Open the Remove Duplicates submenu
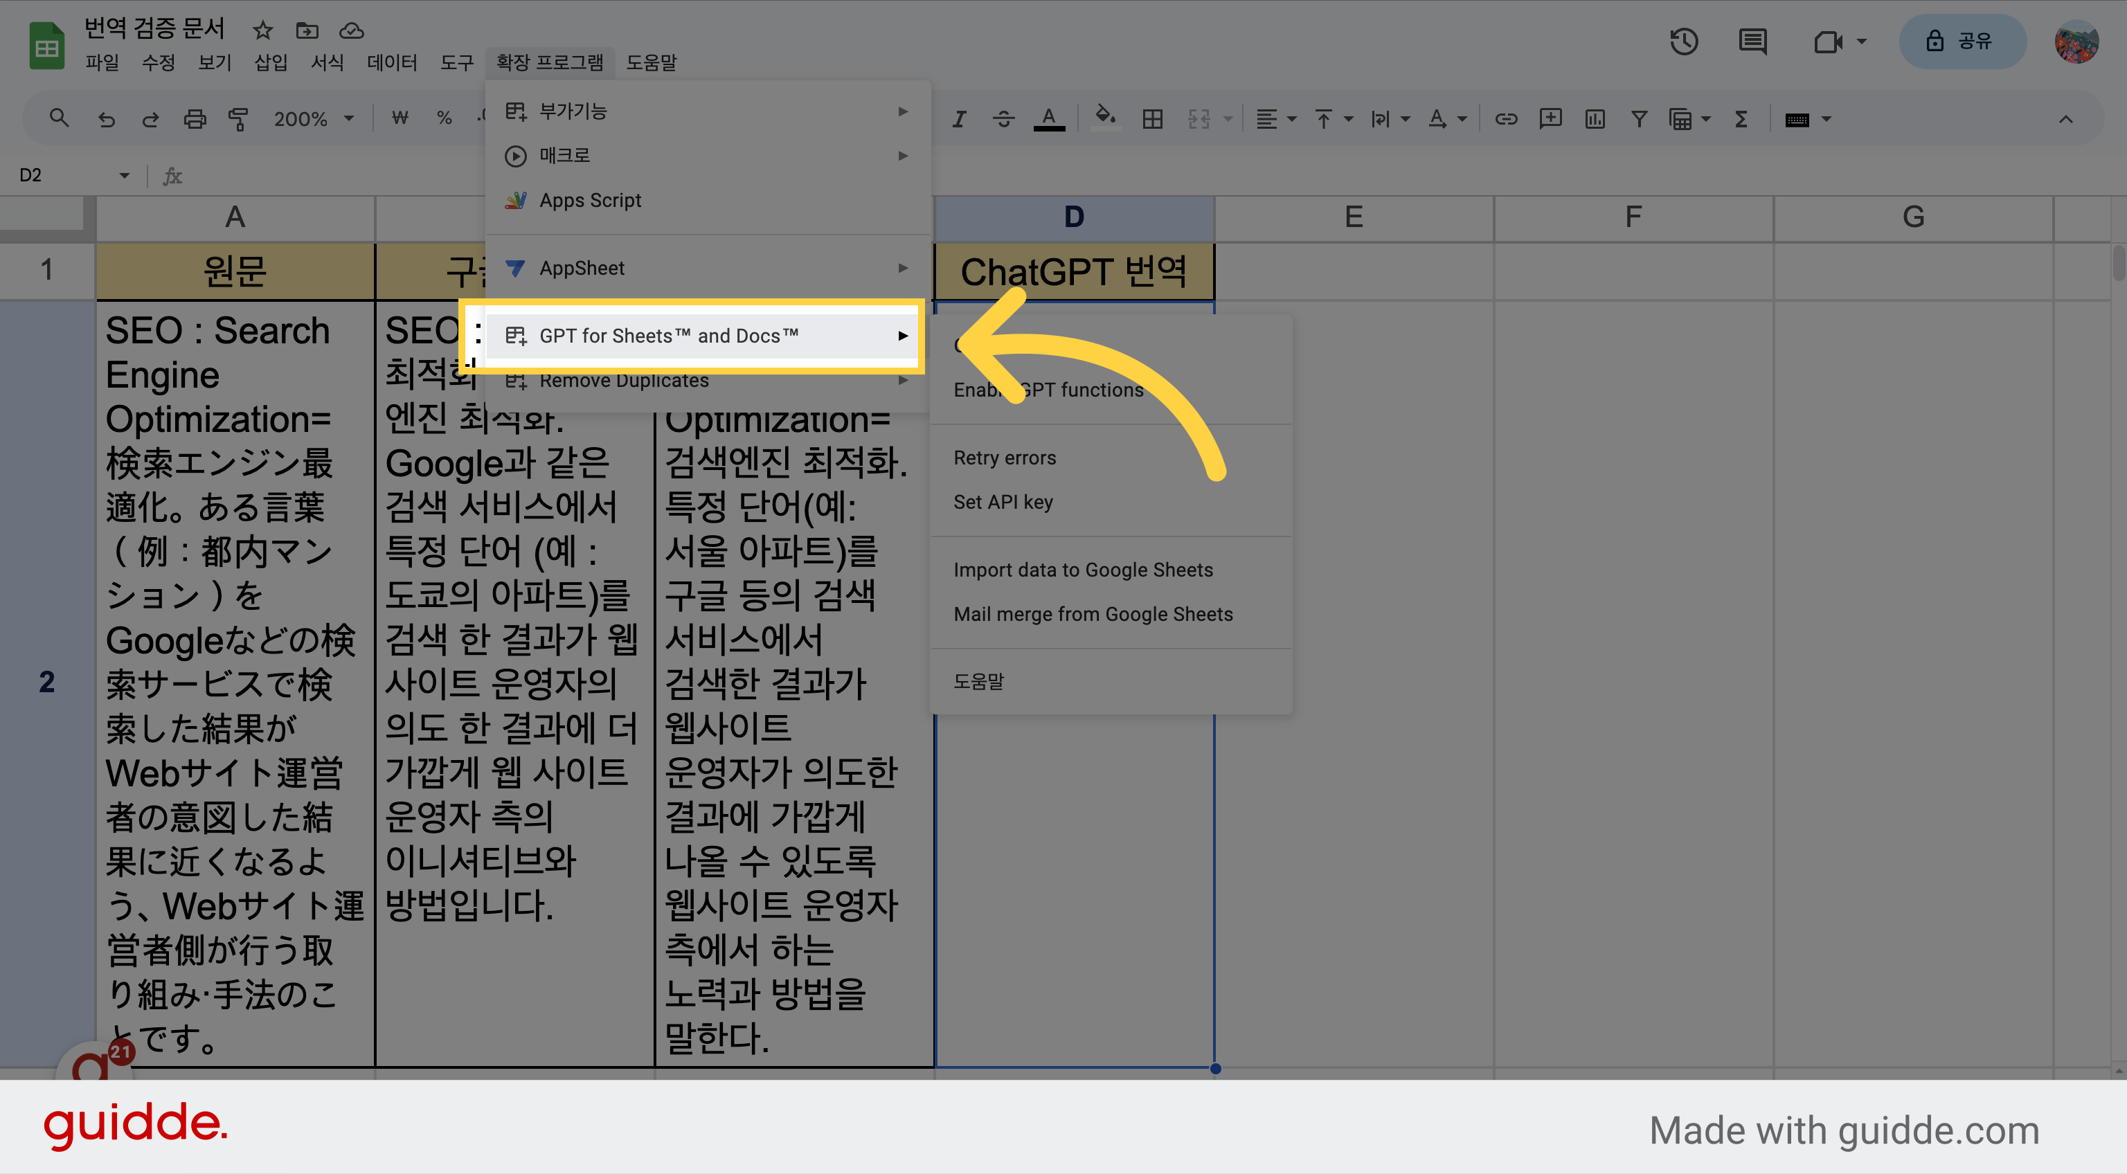Viewport: 2127px width, 1174px height. (708, 381)
